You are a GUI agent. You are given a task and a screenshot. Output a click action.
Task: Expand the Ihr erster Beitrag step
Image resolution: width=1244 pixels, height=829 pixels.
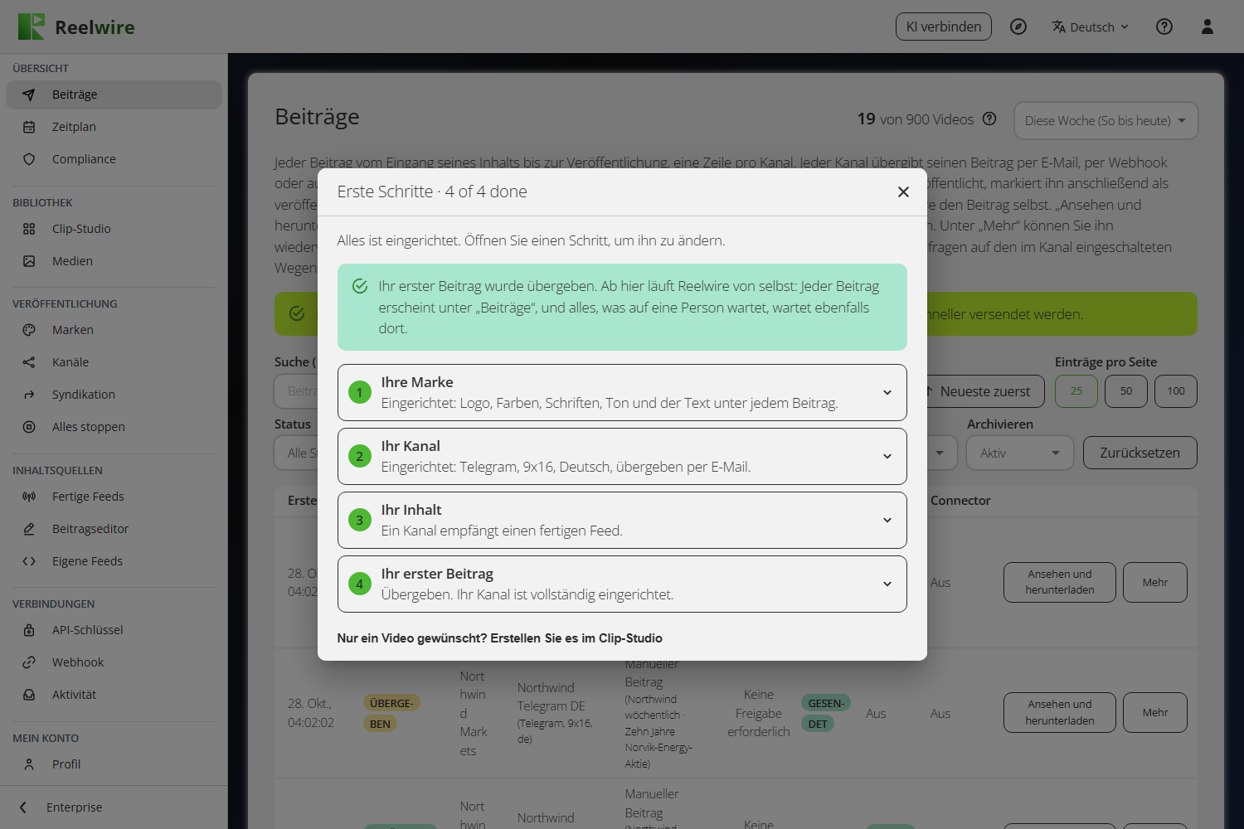coord(622,584)
